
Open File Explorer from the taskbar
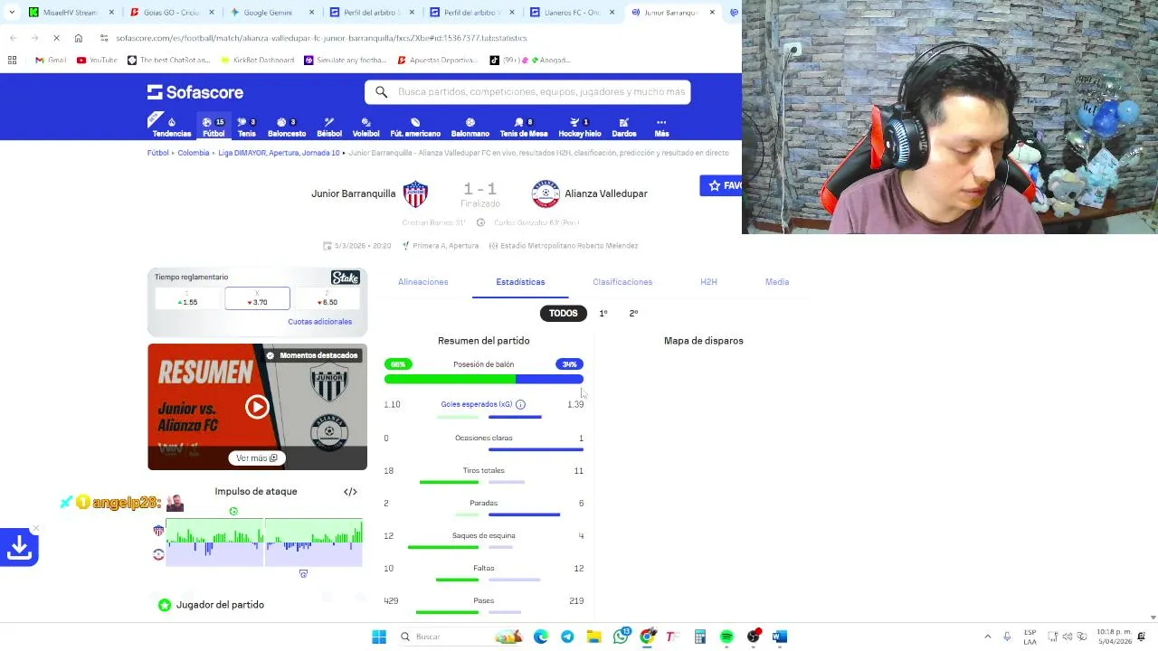click(593, 637)
